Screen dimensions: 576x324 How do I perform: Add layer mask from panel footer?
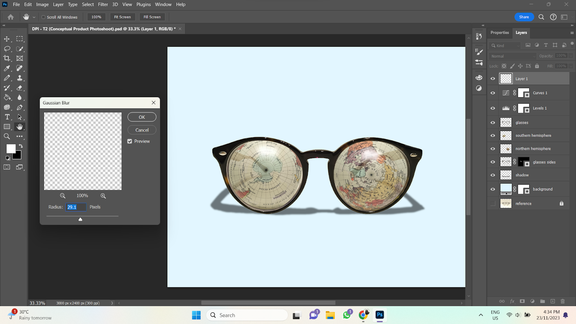pyautogui.click(x=522, y=301)
